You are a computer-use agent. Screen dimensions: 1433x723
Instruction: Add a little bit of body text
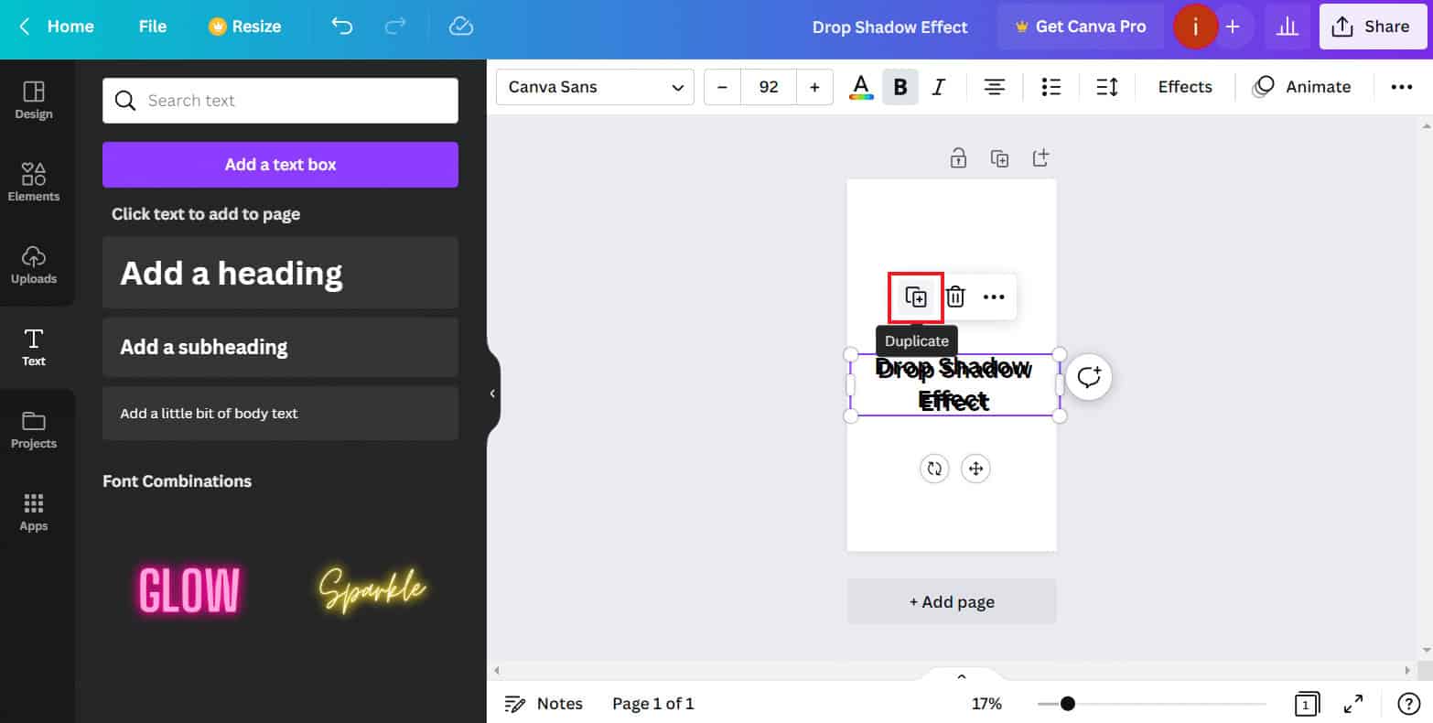280,413
